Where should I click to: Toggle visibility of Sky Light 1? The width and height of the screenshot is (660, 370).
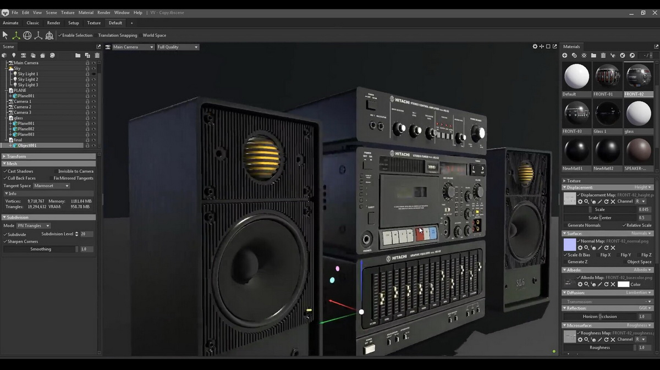click(x=94, y=74)
